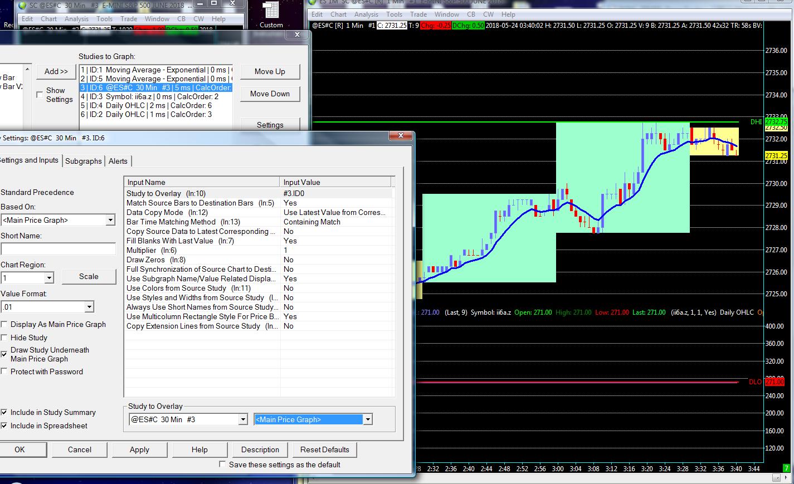The width and height of the screenshot is (794, 484).
Task: Click the Cancel button
Action: [80, 449]
